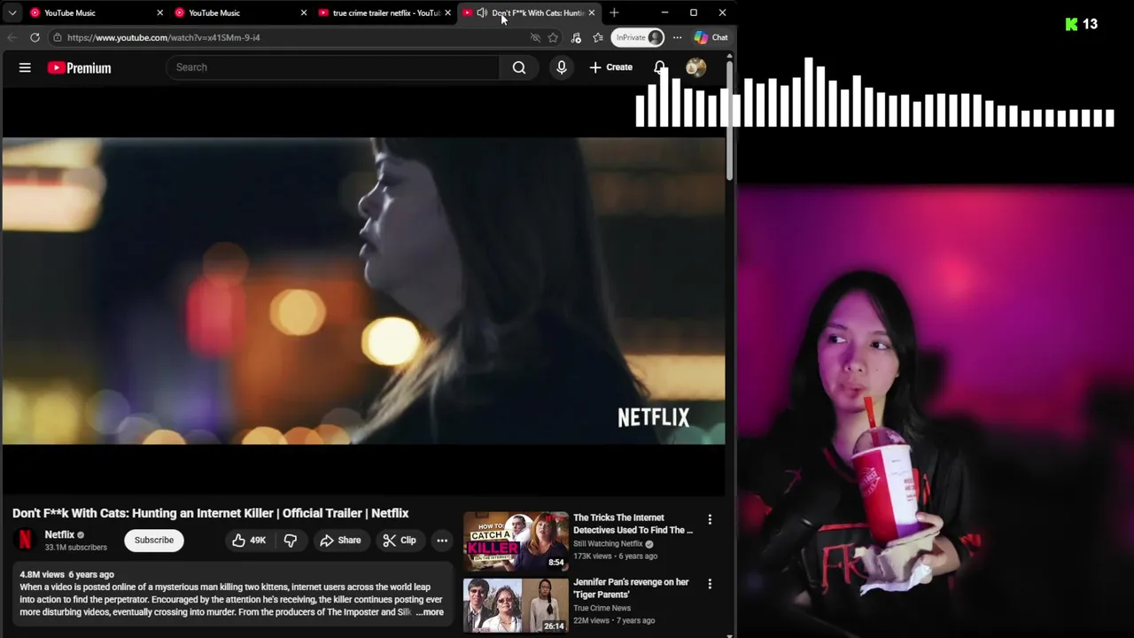Viewport: 1134px width, 638px height.
Task: Click the green K viewer count badge
Action: (x=1081, y=24)
